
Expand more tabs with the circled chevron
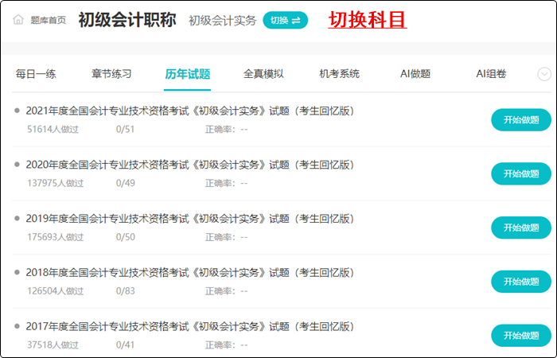(x=544, y=74)
